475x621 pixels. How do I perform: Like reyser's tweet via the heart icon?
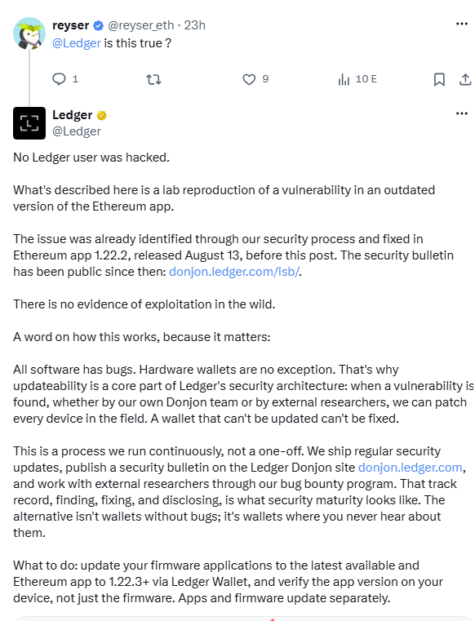click(x=249, y=80)
